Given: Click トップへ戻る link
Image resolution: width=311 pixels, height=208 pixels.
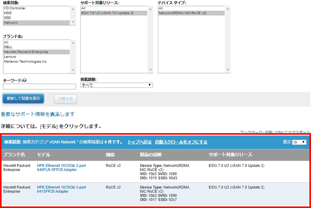Looking at the screenshot, I should click(x=139, y=142).
